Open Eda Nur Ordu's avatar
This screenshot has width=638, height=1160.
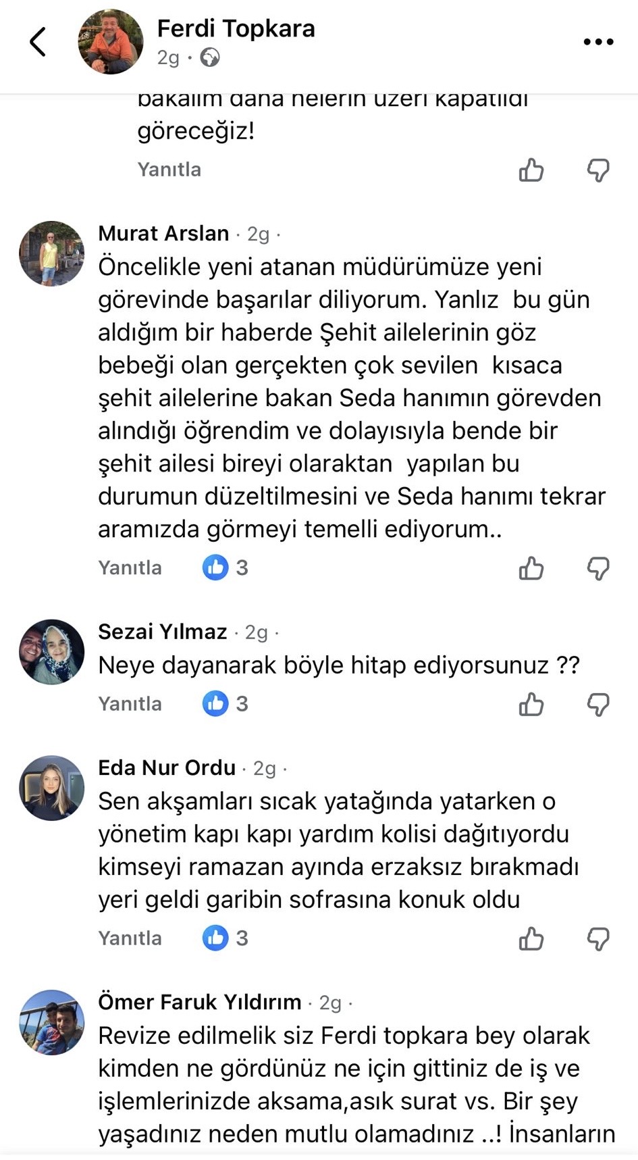pyautogui.click(x=52, y=788)
